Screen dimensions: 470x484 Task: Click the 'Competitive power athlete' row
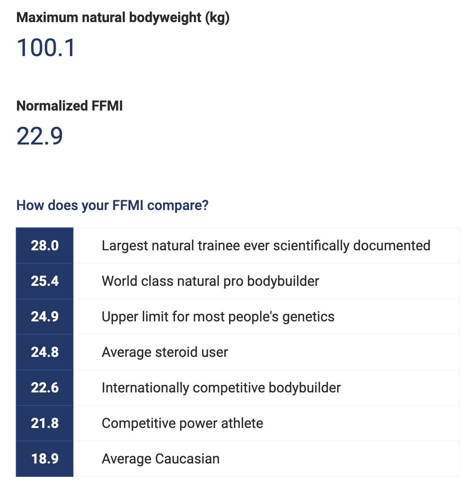(x=267, y=423)
